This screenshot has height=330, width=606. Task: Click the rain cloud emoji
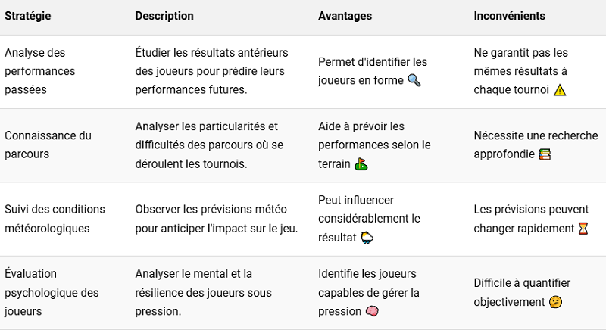[367, 238]
